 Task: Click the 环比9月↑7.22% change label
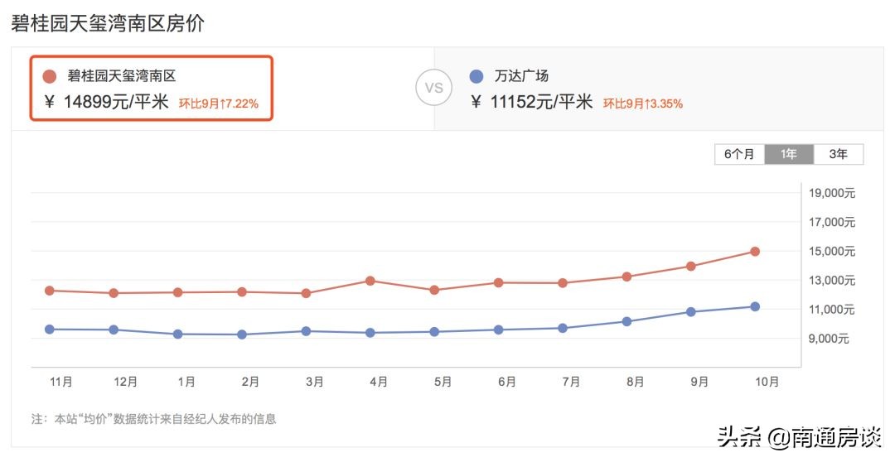click(x=219, y=103)
